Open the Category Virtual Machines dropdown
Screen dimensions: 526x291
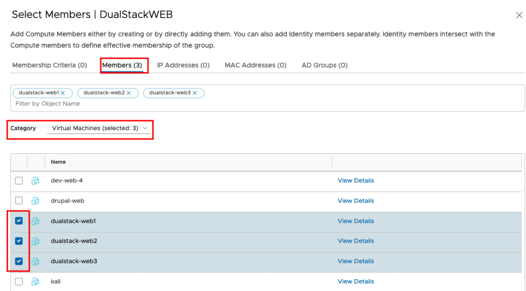pyautogui.click(x=99, y=128)
